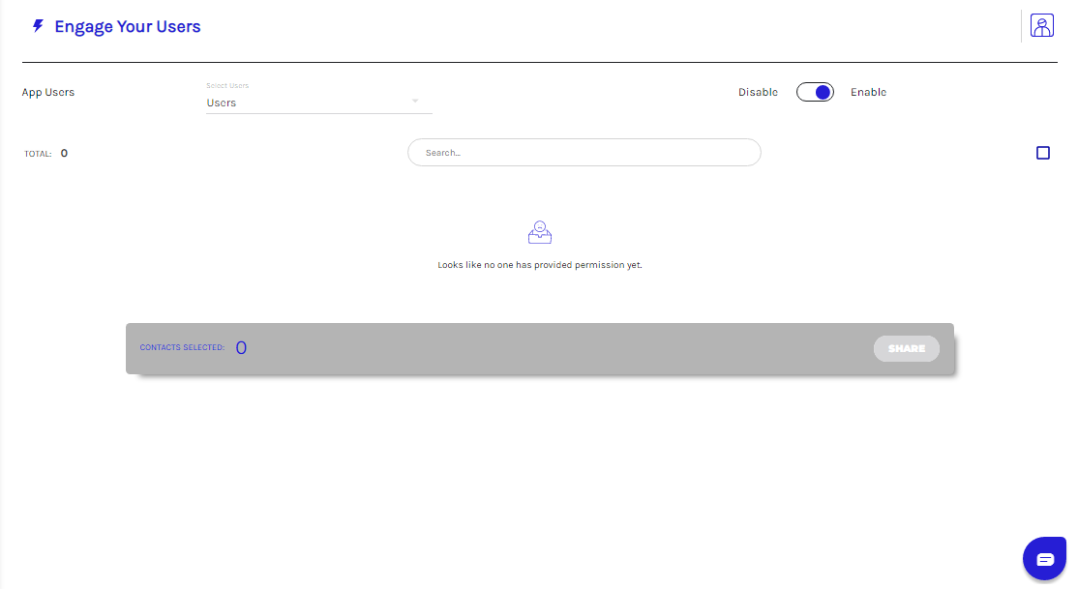
Task: Focus the Search input field
Action: [584, 153]
